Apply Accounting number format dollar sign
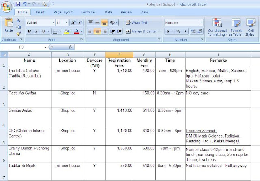 point(168,32)
